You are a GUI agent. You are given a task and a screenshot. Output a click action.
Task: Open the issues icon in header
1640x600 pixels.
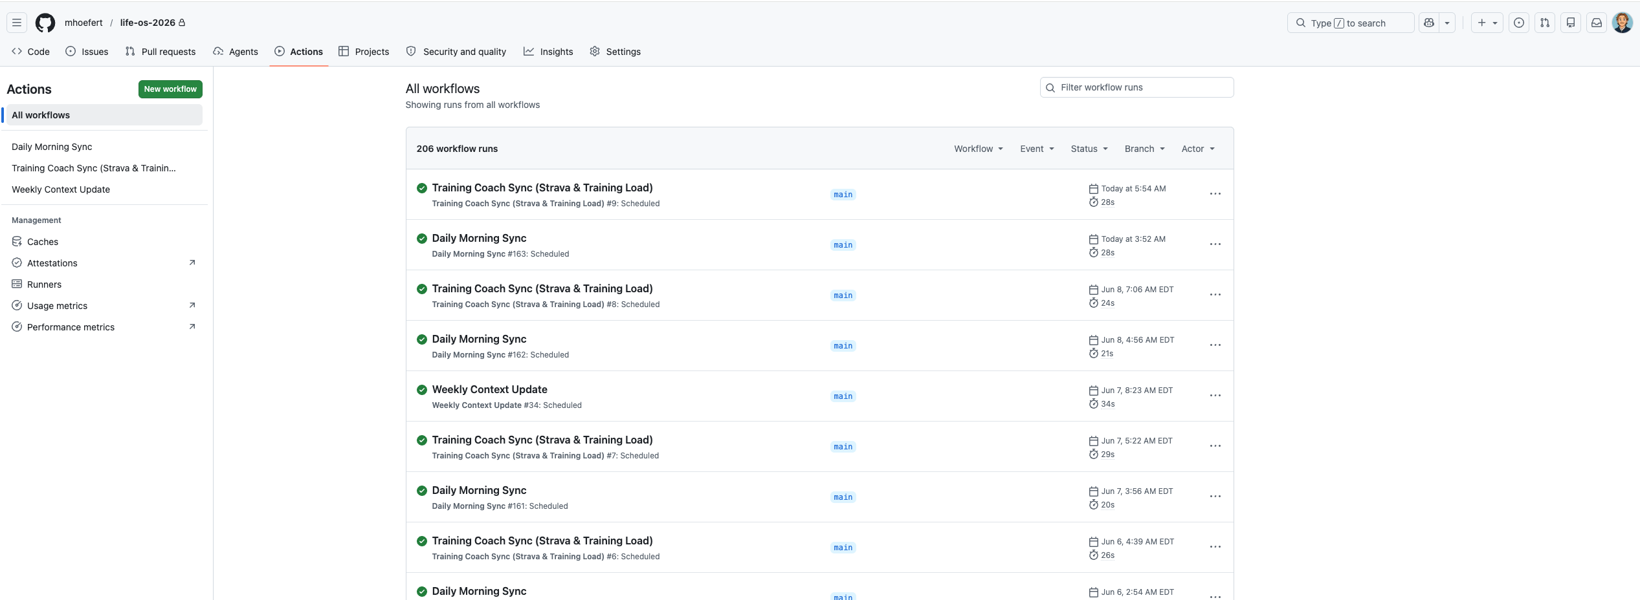click(1519, 23)
